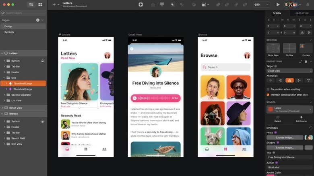This screenshot has width=314, height=176.
Task: Enable Fix position when scrolling checkbox
Action: pyautogui.click(x=268, y=89)
